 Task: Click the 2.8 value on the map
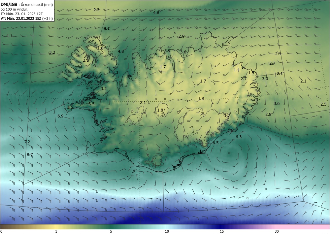[268, 115]
